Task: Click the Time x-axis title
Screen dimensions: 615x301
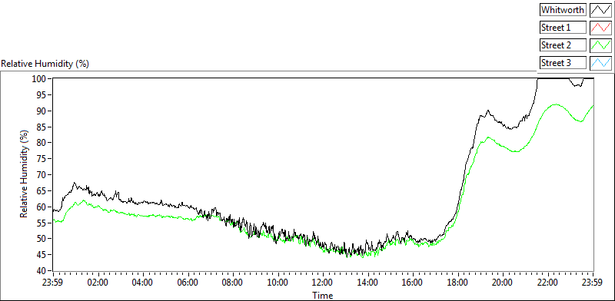Action: tap(323, 295)
